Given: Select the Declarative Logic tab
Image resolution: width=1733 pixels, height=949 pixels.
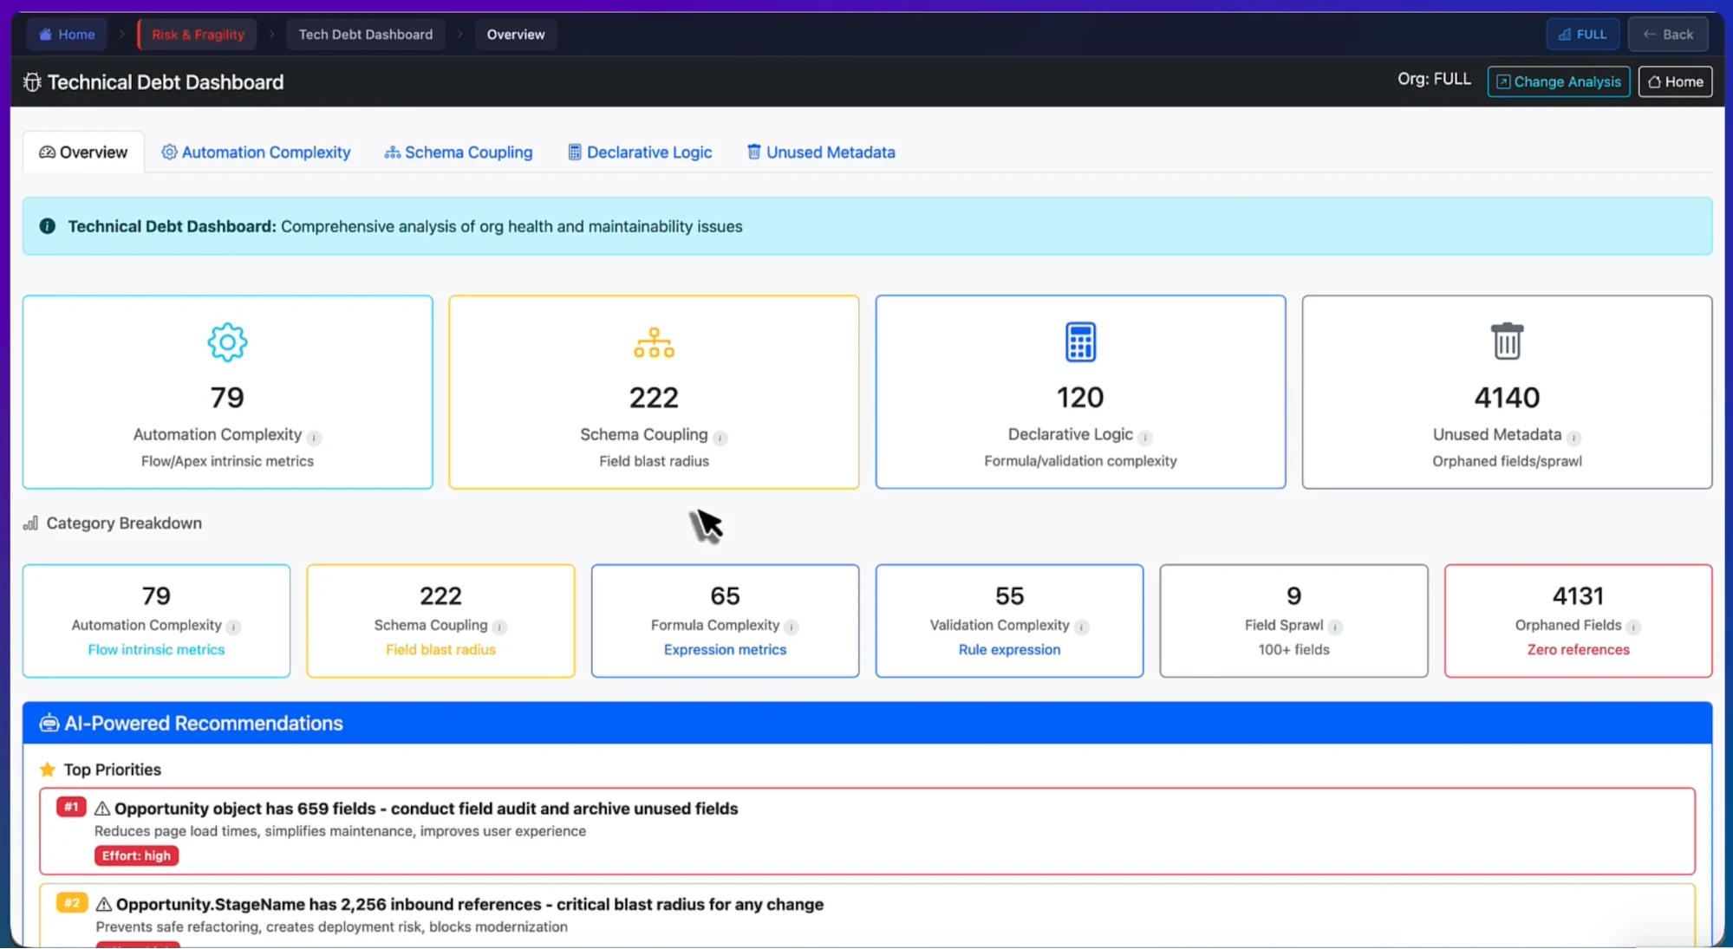Looking at the screenshot, I should pos(640,153).
